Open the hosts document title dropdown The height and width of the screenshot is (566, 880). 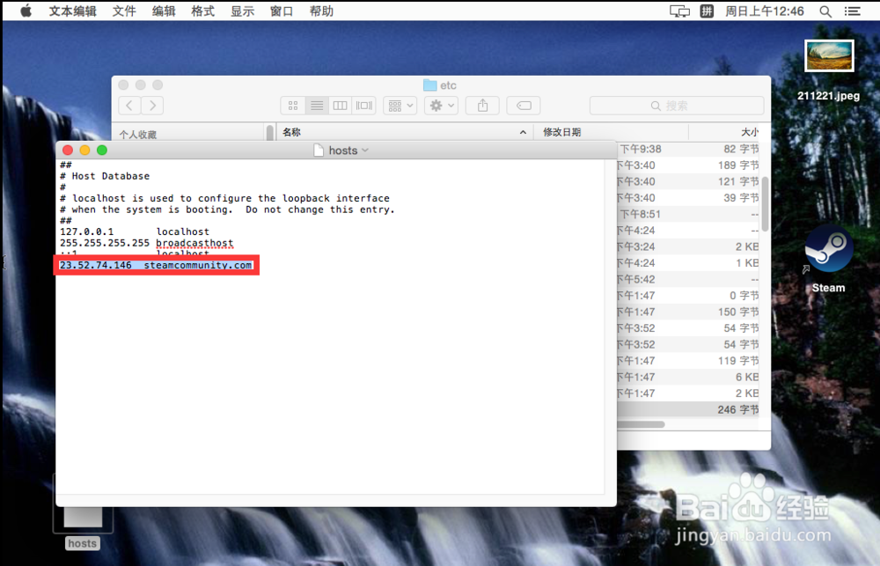tap(365, 150)
